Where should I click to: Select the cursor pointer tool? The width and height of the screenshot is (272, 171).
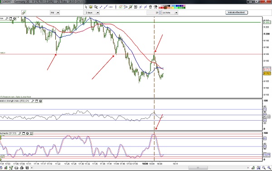(x=86, y=7)
